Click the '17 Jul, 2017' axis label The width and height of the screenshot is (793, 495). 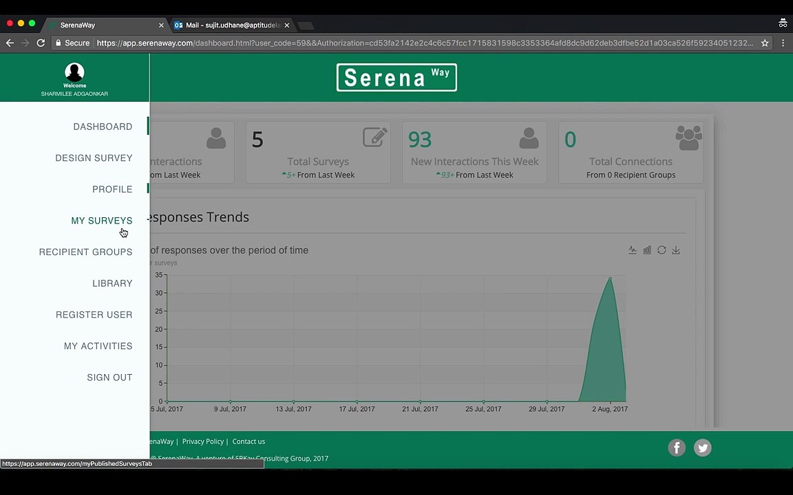tap(357, 409)
